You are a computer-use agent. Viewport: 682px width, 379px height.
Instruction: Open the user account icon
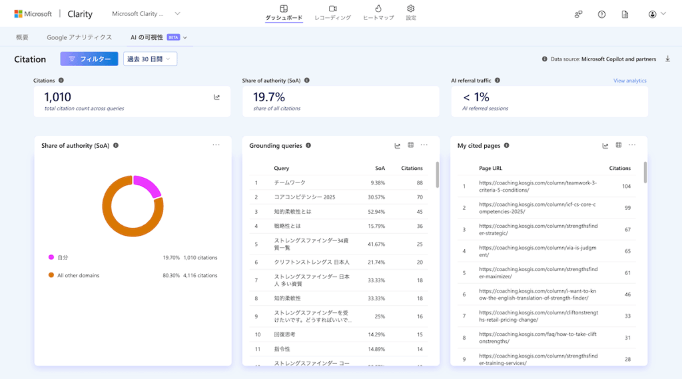click(652, 15)
